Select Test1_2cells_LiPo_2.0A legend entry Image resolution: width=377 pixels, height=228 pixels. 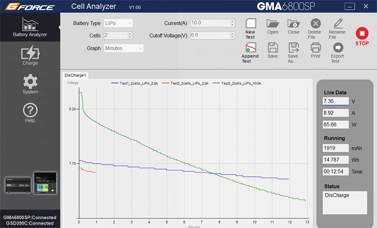click(x=135, y=83)
